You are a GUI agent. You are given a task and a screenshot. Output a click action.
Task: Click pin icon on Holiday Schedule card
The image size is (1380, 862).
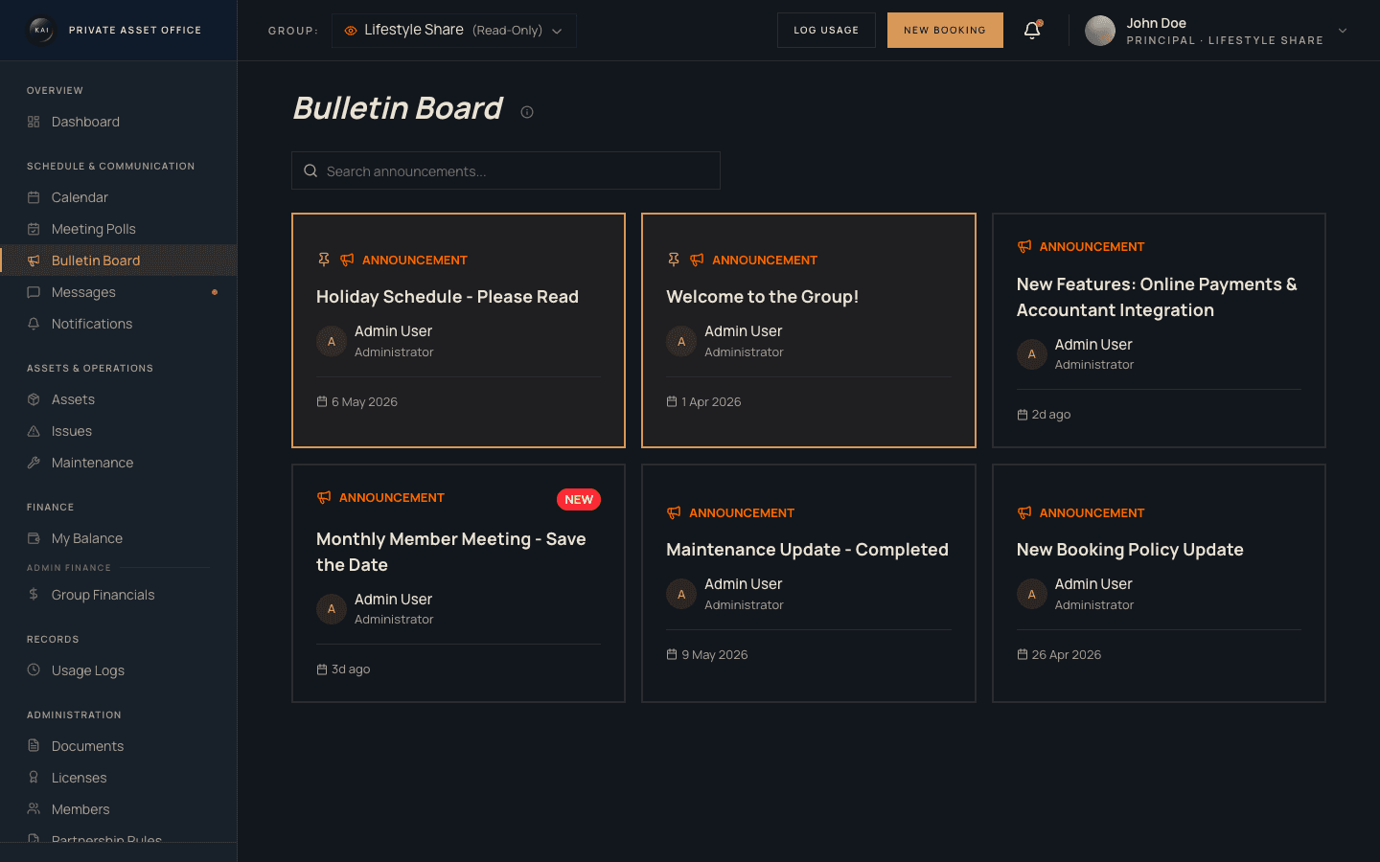coord(324,260)
